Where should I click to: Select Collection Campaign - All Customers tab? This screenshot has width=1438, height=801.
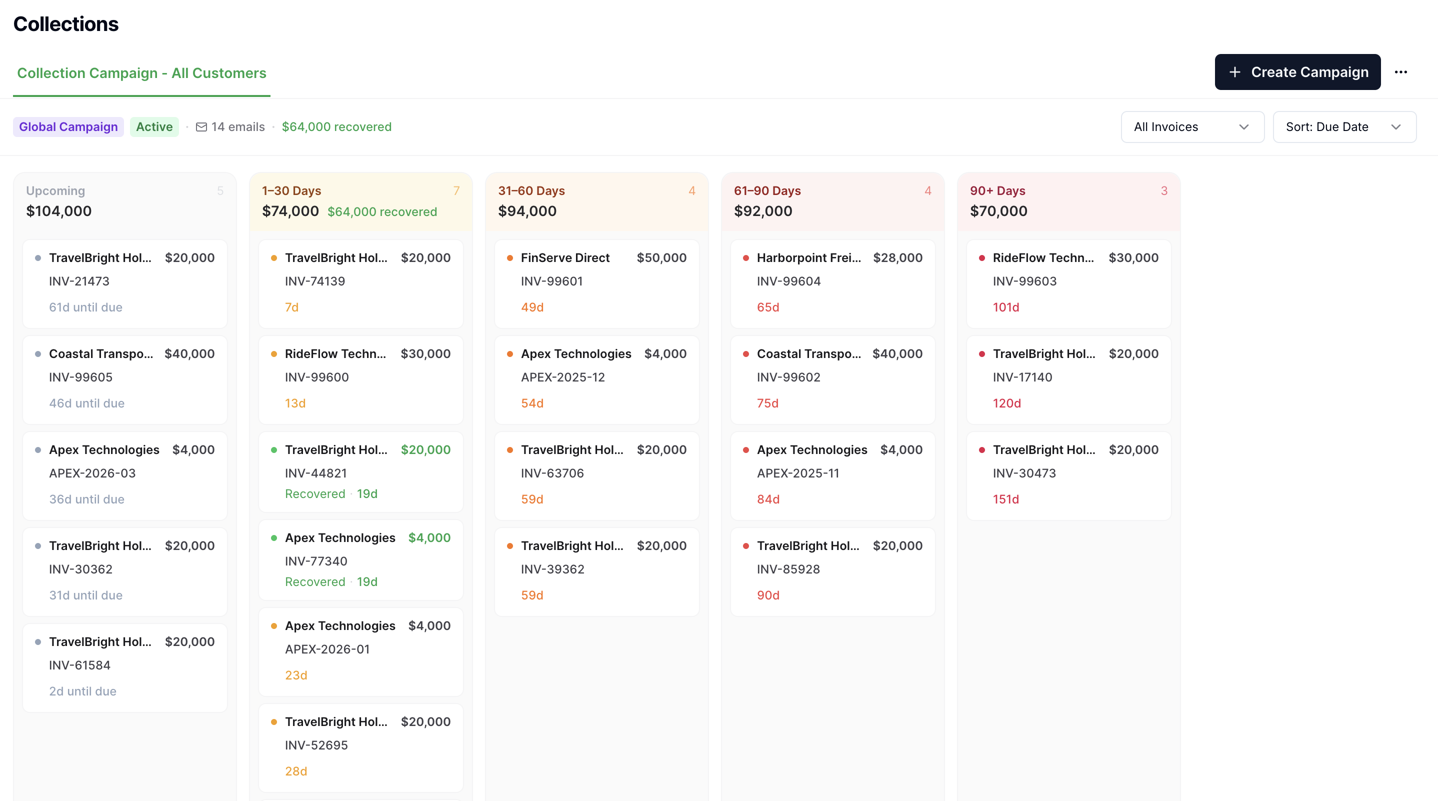point(142,73)
